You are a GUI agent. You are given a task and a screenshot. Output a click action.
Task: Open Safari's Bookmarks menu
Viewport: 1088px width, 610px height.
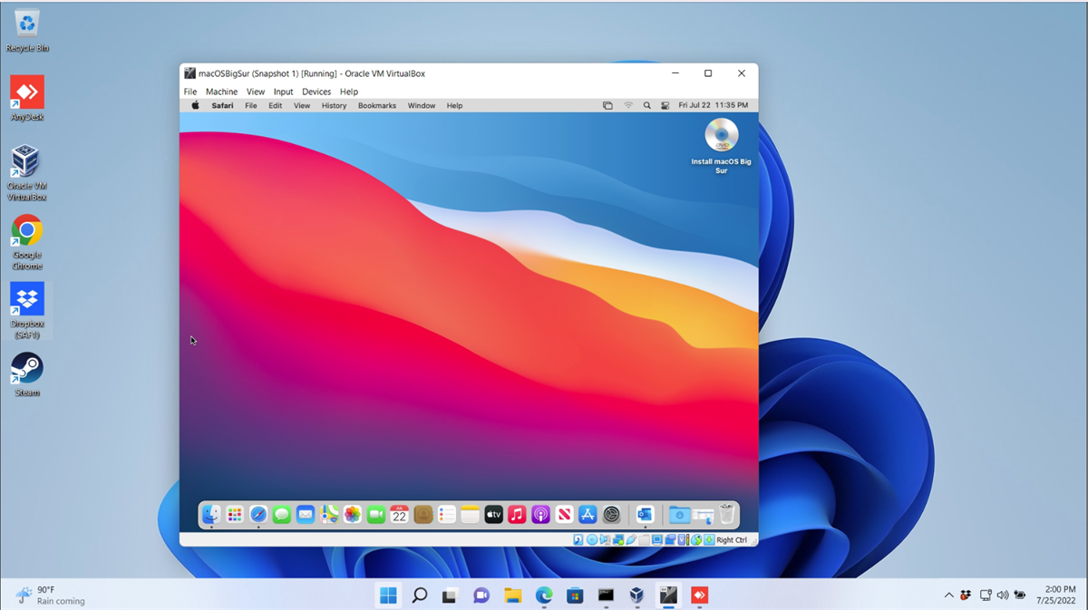tap(376, 106)
